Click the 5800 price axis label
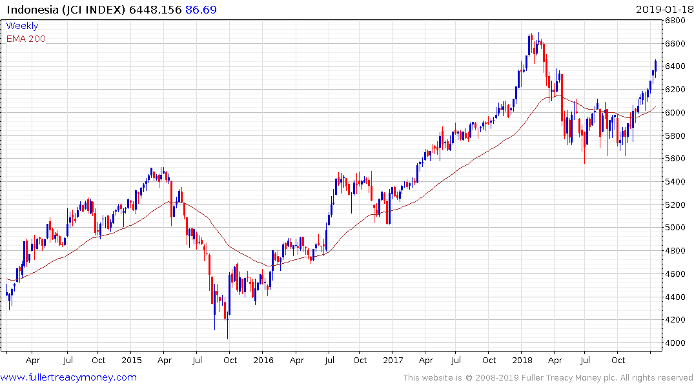 click(x=675, y=135)
